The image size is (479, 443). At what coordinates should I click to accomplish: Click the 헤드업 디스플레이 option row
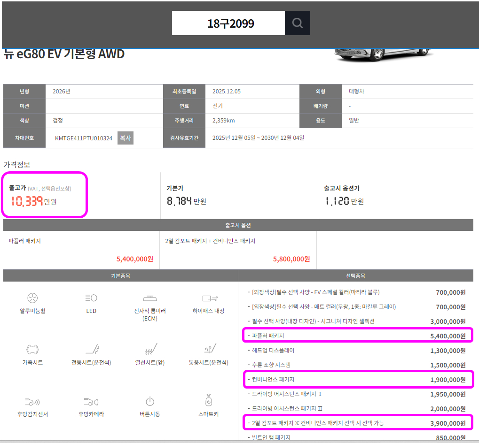[x=356, y=350]
